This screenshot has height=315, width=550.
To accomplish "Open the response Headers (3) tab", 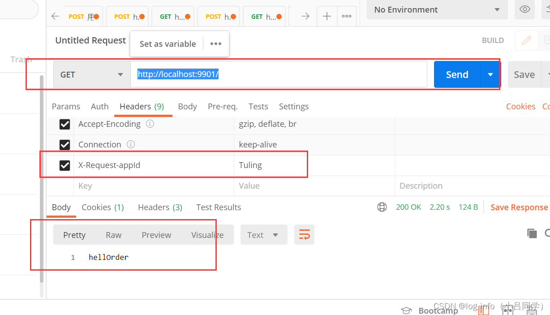I will (160, 207).
